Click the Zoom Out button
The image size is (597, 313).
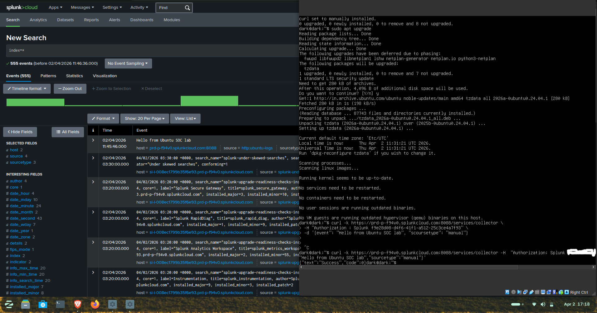pyautogui.click(x=70, y=89)
